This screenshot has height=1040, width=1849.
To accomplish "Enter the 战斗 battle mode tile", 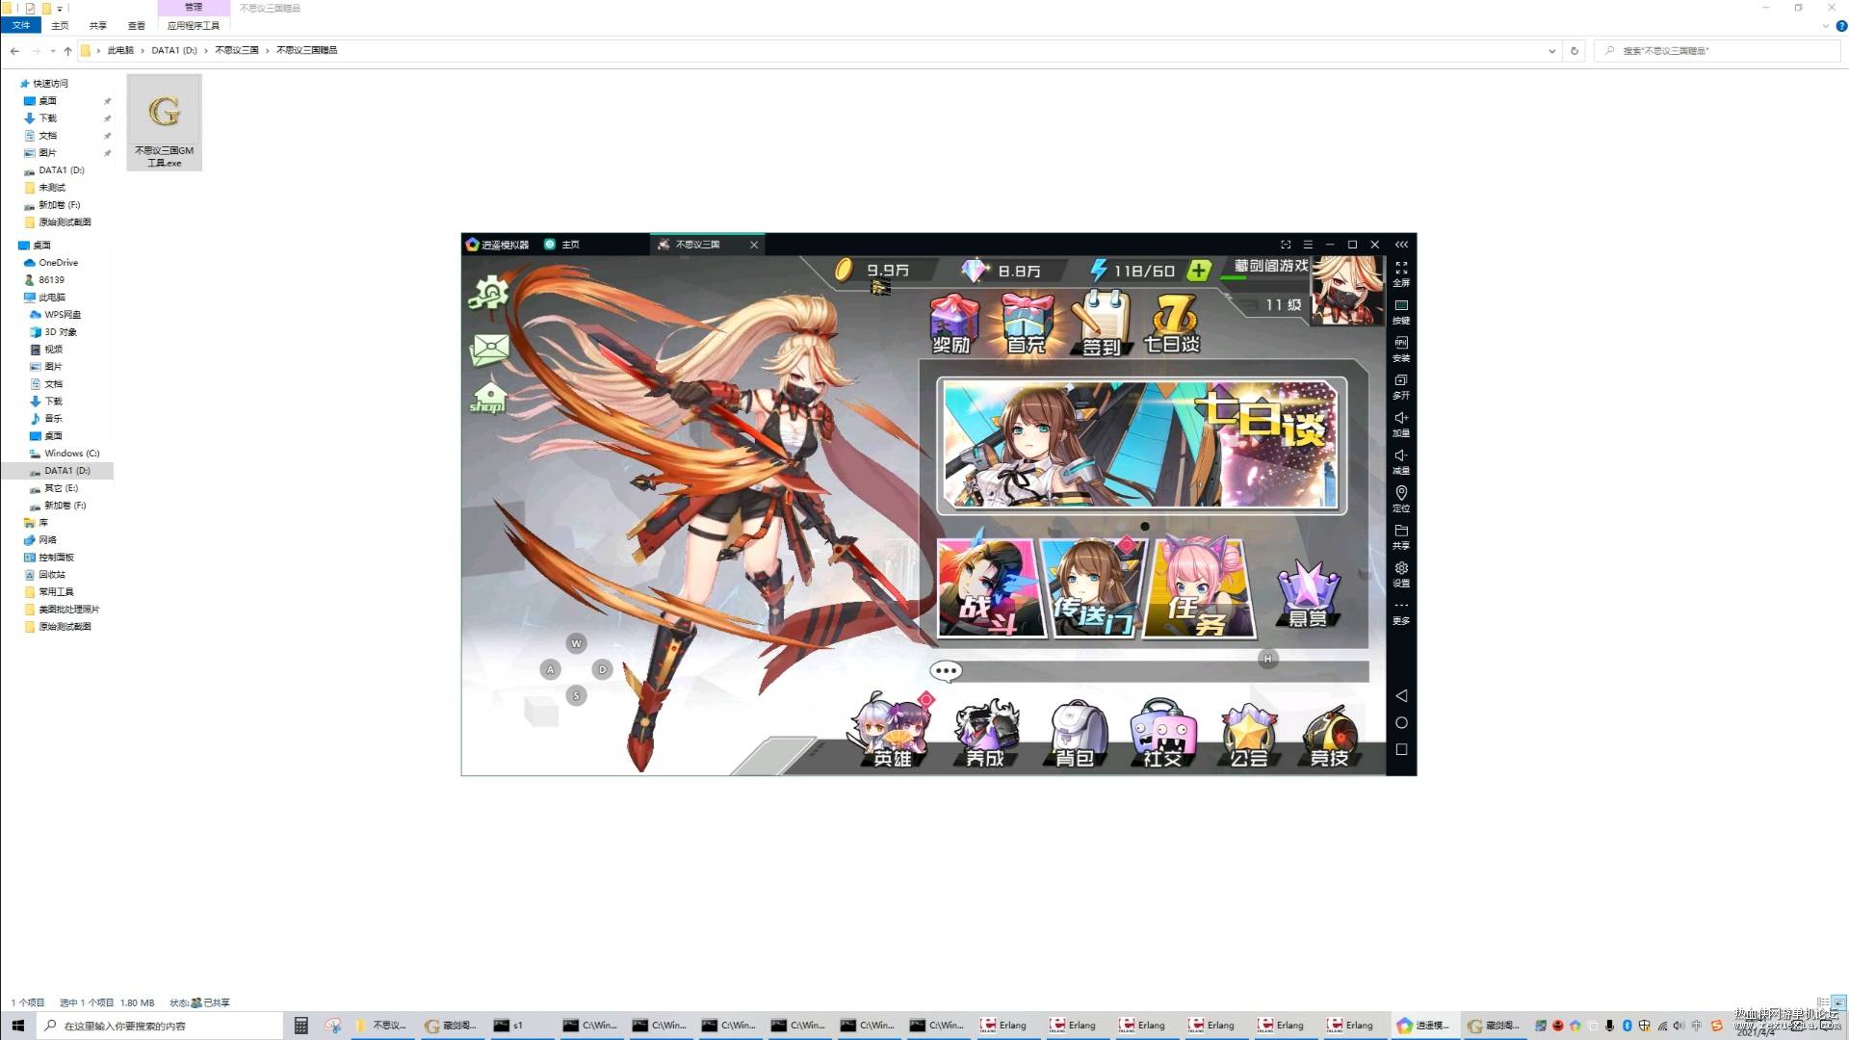I will [990, 588].
